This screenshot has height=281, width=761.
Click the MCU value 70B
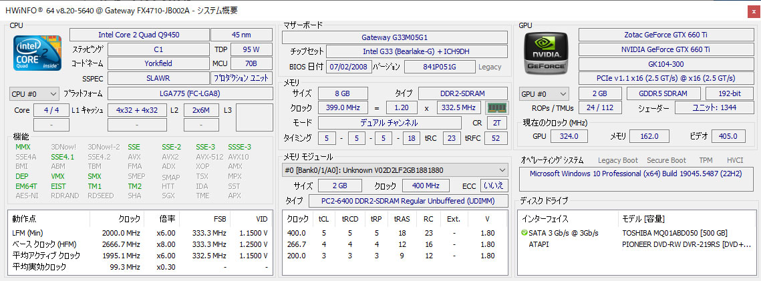tap(251, 63)
